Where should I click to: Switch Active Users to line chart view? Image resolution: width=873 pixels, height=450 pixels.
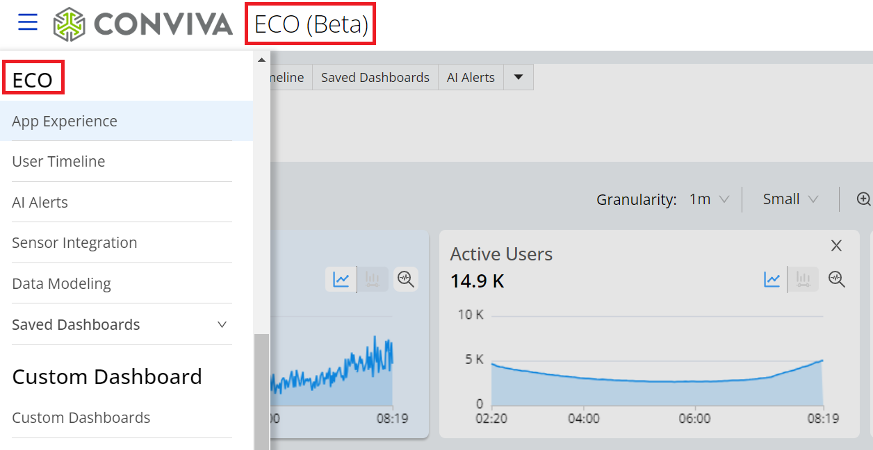[x=772, y=279]
